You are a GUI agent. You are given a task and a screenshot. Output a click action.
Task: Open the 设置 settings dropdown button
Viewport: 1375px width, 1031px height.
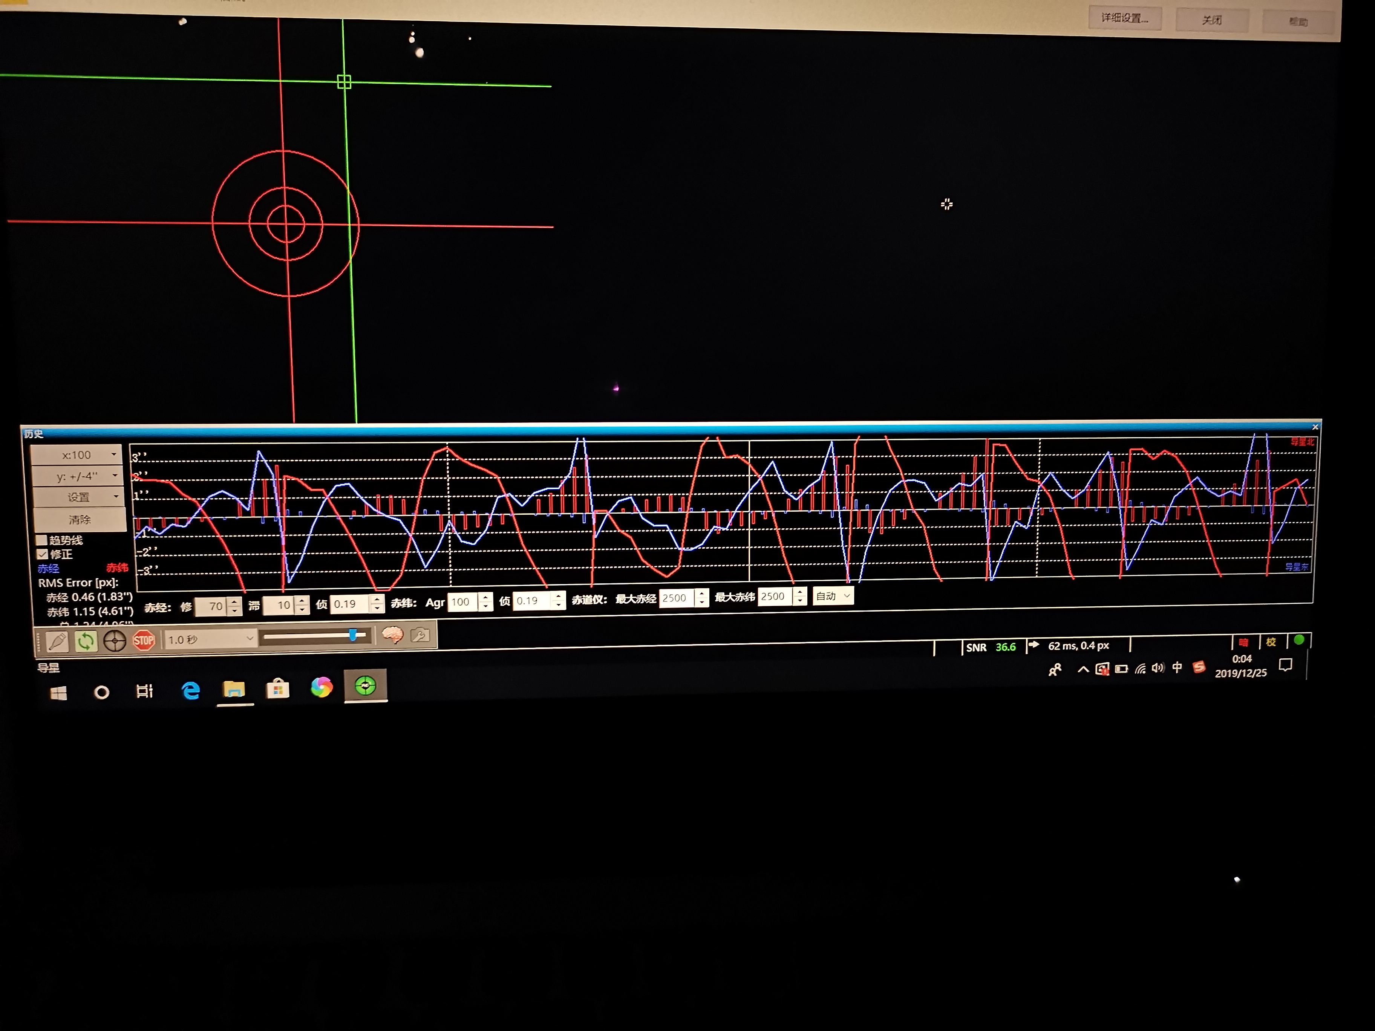[78, 497]
